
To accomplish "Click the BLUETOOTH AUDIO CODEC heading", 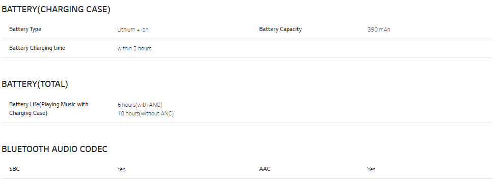I will [55, 149].
